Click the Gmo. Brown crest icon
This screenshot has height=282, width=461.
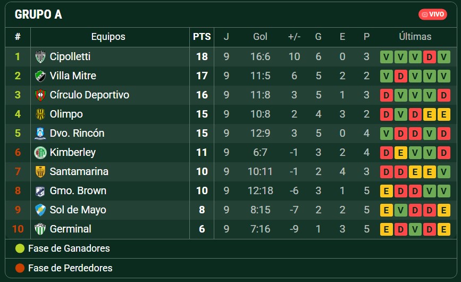[x=40, y=191]
